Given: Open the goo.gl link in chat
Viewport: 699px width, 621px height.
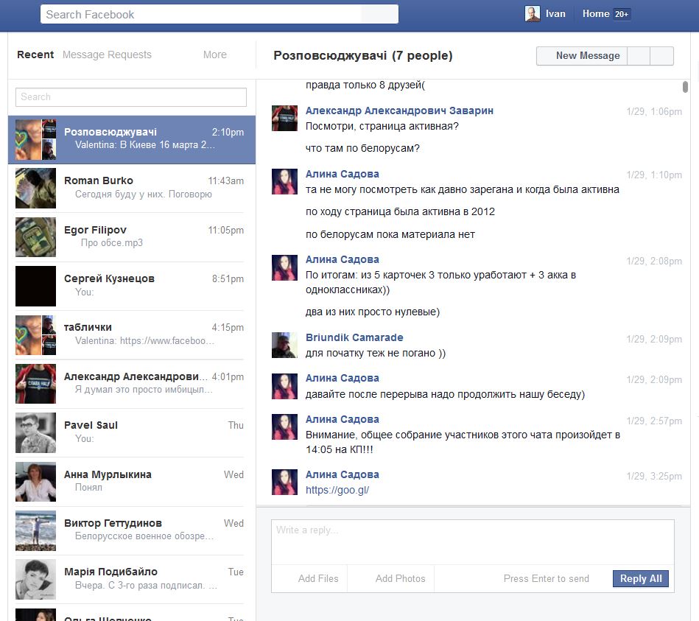Looking at the screenshot, I should (337, 490).
